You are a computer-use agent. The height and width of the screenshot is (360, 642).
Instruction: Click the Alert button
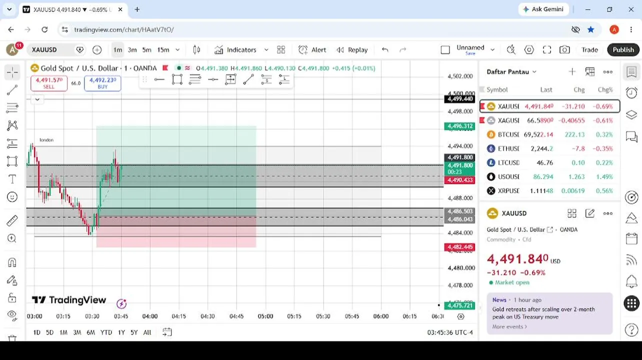click(x=312, y=49)
